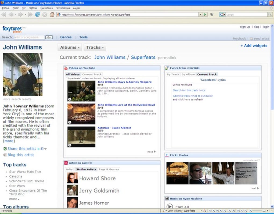Image resolution: width=274 pixels, height=214 pixels.
Task: Click the LyricWiki widget header icon
Action: pos(167,68)
